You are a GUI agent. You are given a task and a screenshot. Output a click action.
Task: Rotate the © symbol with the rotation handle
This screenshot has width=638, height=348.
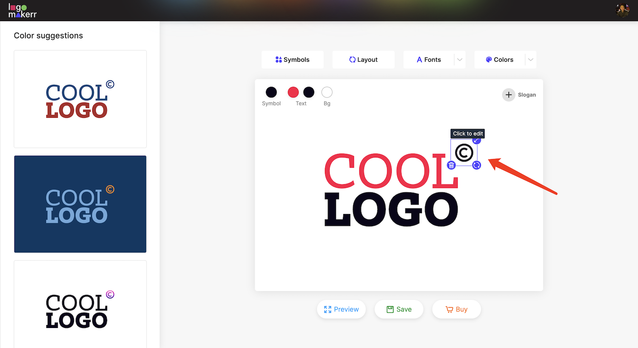tap(476, 165)
